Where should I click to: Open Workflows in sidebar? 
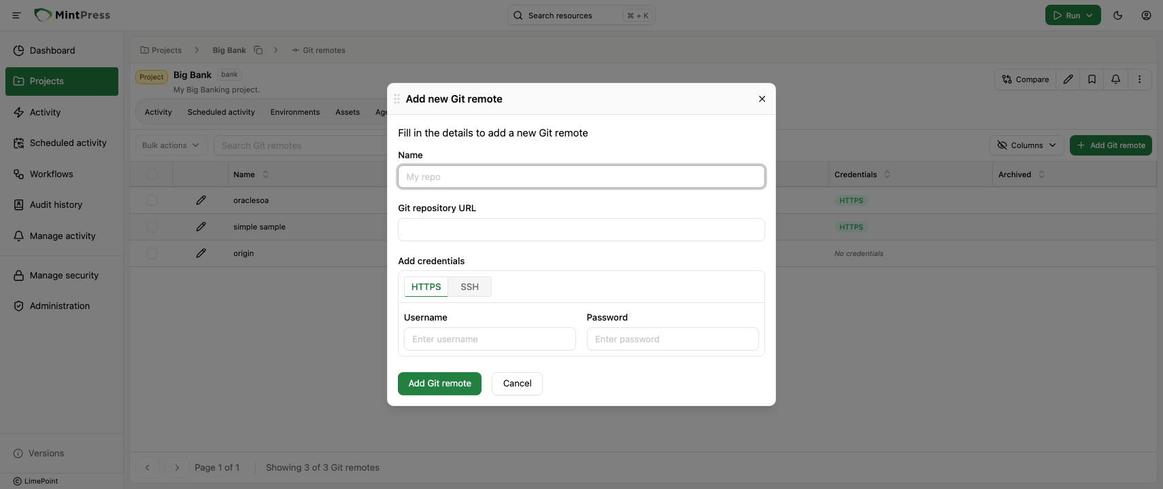point(62,175)
